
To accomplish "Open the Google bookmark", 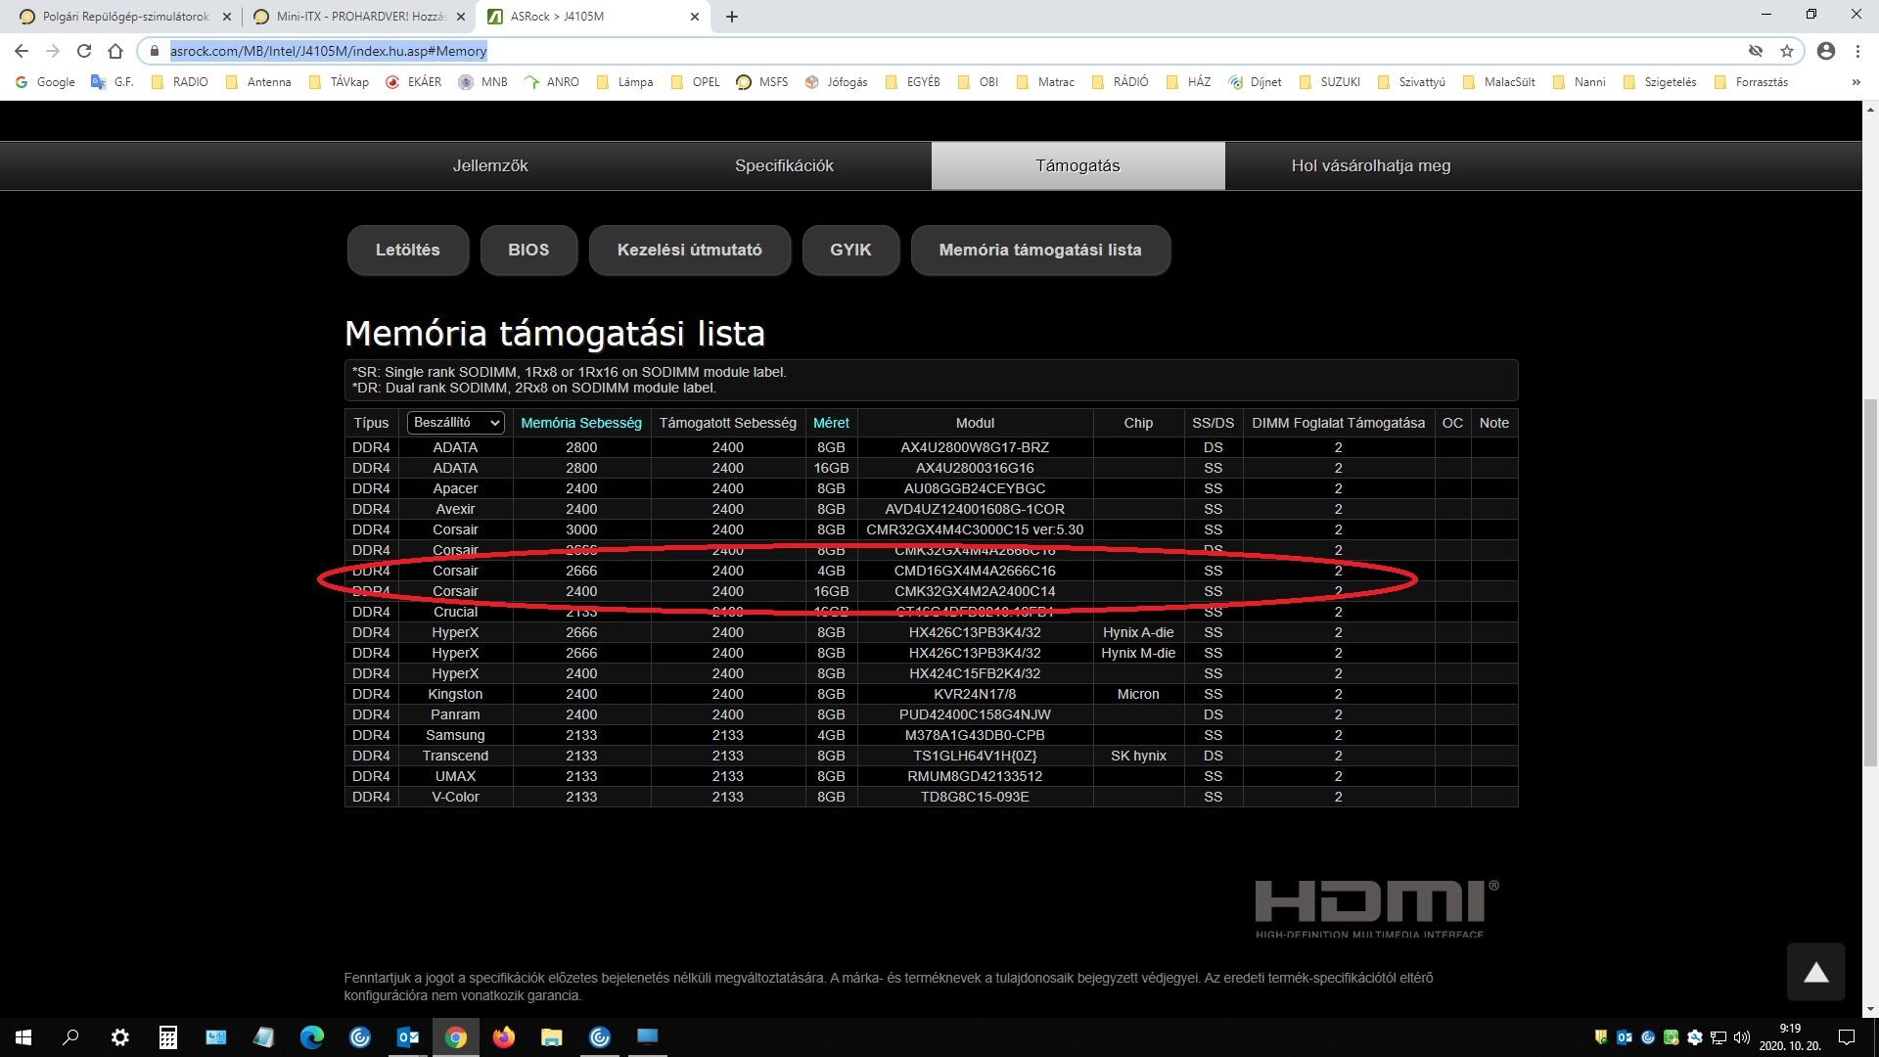I will (45, 82).
